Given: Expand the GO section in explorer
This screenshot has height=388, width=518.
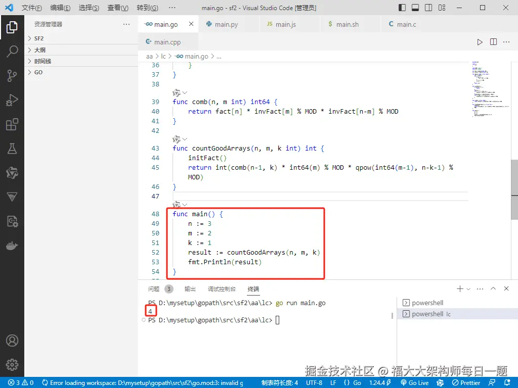Looking at the screenshot, I should coord(81,72).
